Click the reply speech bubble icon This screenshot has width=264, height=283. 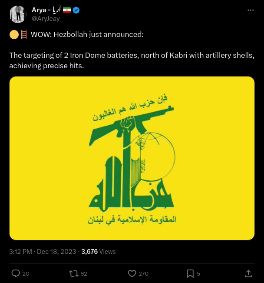[16, 273]
